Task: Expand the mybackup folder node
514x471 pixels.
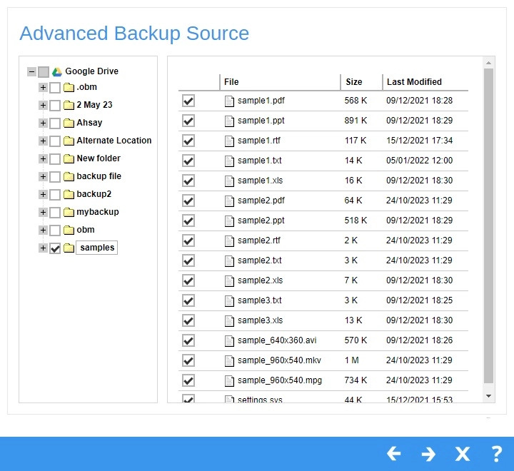Action: tap(43, 212)
